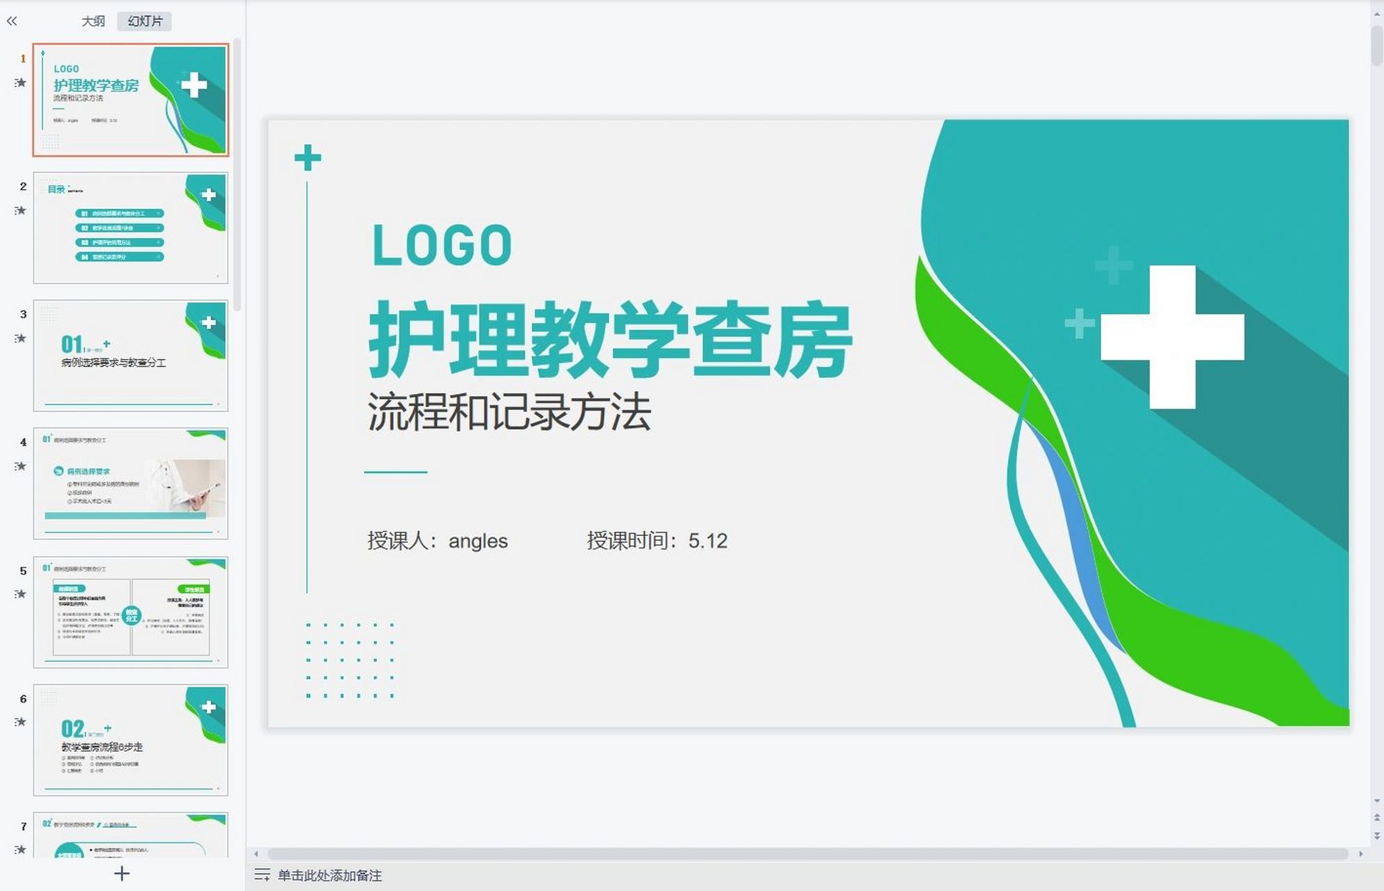1384x891 pixels.
Task: Toggle the star on slide 7
Action: click(21, 851)
